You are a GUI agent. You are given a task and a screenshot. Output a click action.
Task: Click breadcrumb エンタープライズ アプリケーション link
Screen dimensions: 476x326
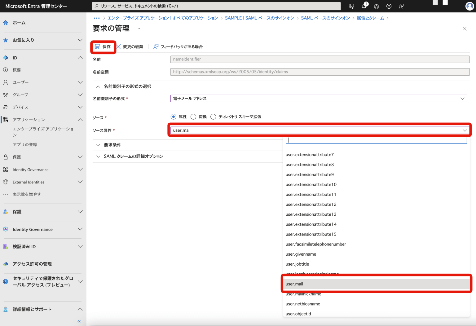[x=163, y=18]
